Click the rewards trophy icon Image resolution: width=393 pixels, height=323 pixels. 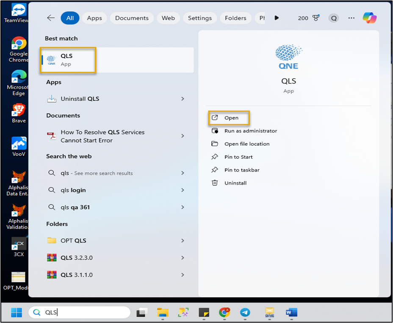click(316, 18)
